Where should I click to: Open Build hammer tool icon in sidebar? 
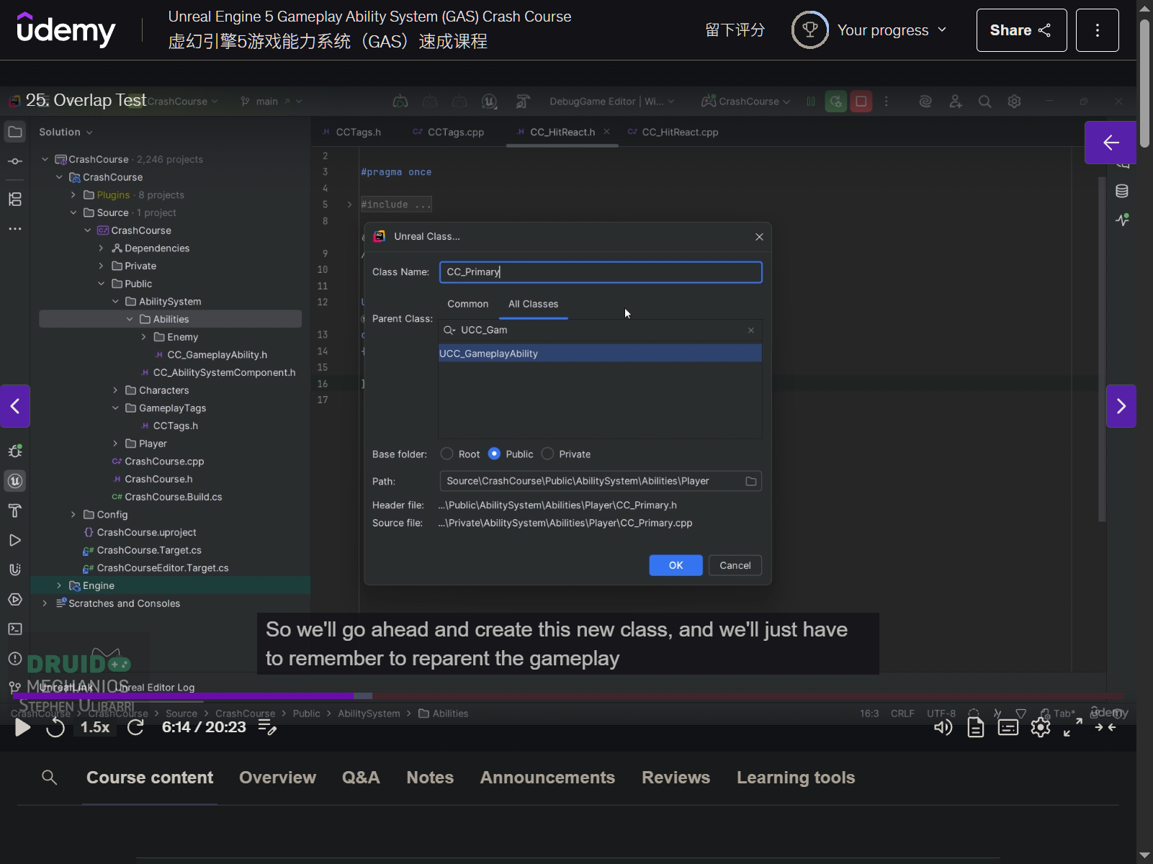pyautogui.click(x=15, y=510)
